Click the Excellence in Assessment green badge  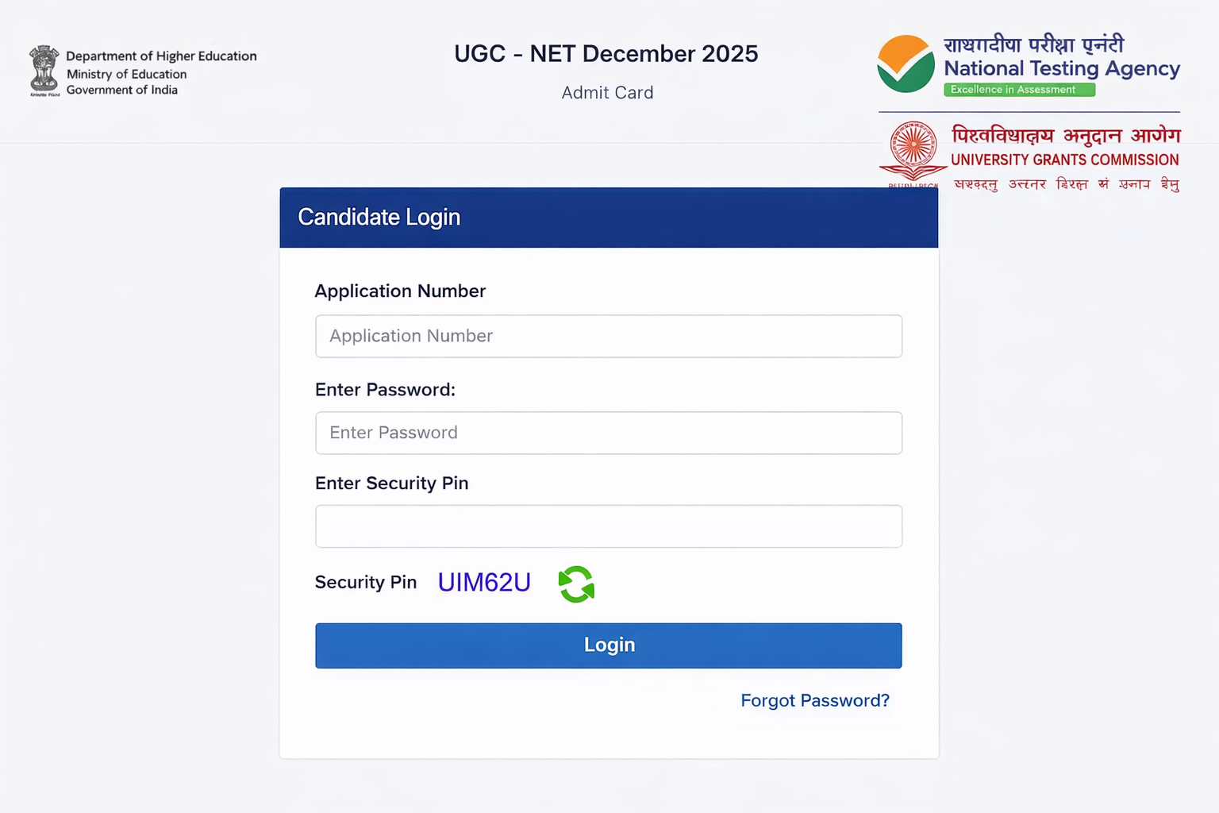pyautogui.click(x=1019, y=90)
